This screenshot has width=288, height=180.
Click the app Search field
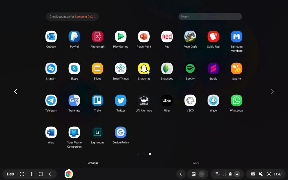click(x=207, y=17)
